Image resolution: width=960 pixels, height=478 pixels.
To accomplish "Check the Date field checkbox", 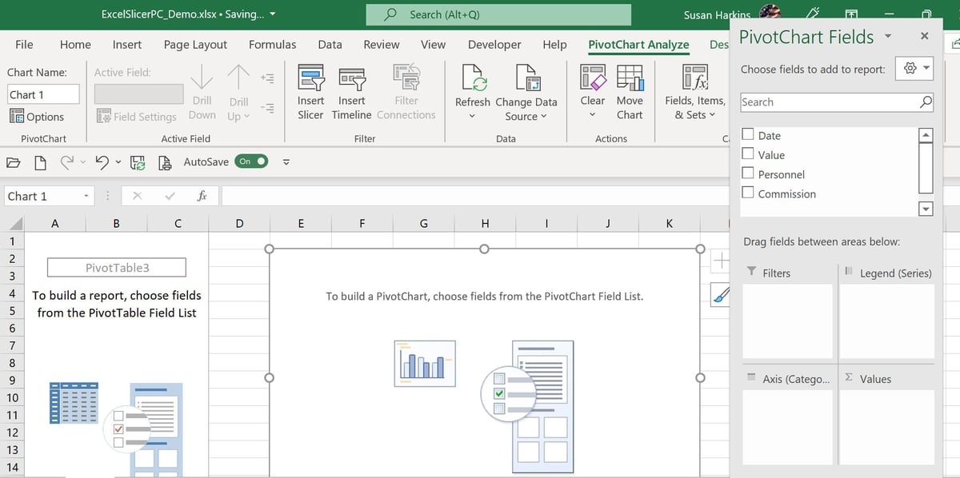I will (748, 135).
